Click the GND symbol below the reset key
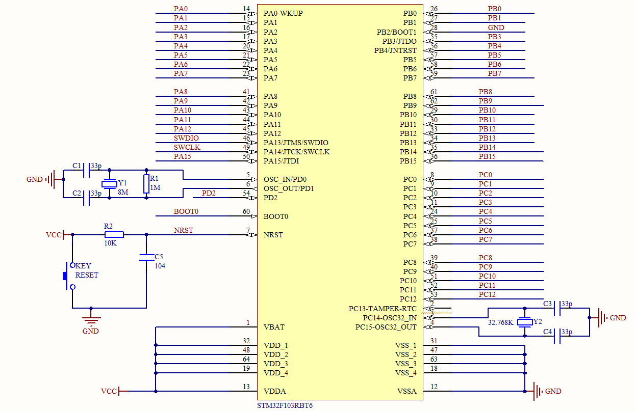 coord(91,320)
